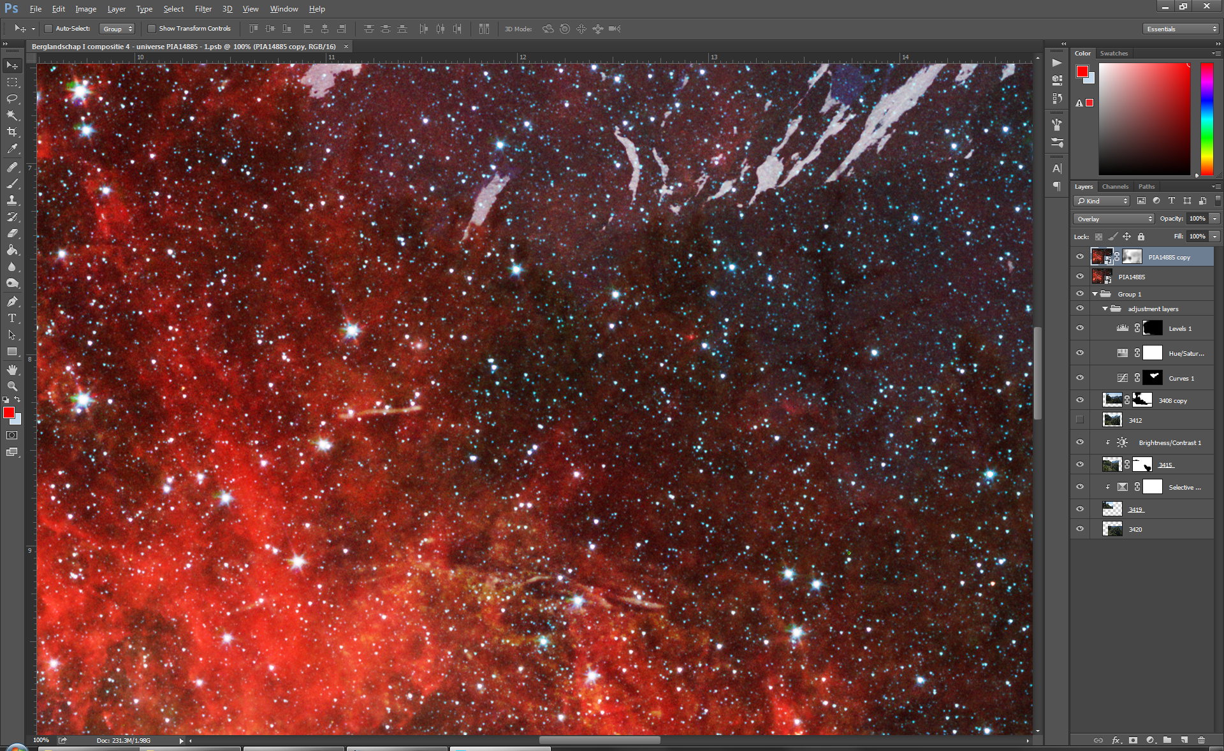
Task: Select the Path Selection tool
Action: tap(12, 335)
